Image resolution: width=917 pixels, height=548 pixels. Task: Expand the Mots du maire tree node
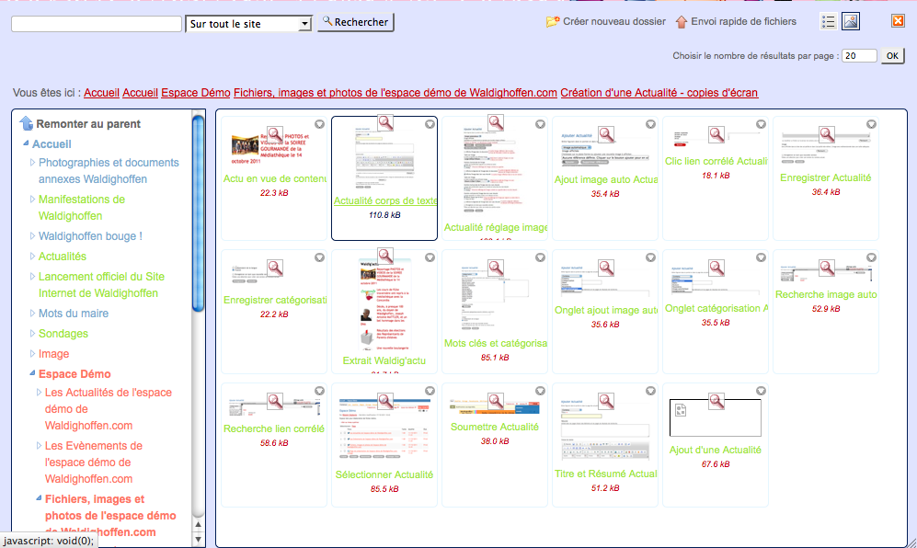[33, 314]
